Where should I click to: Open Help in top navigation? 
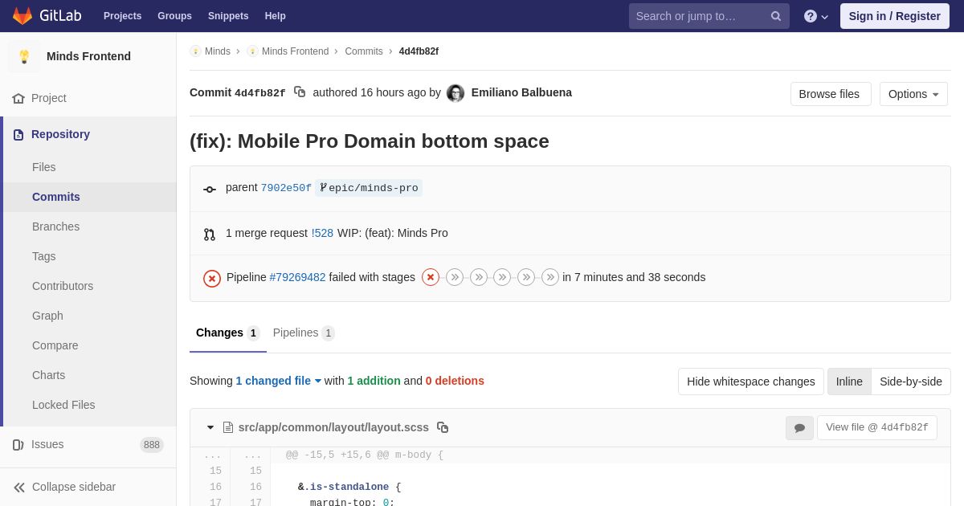[276, 16]
